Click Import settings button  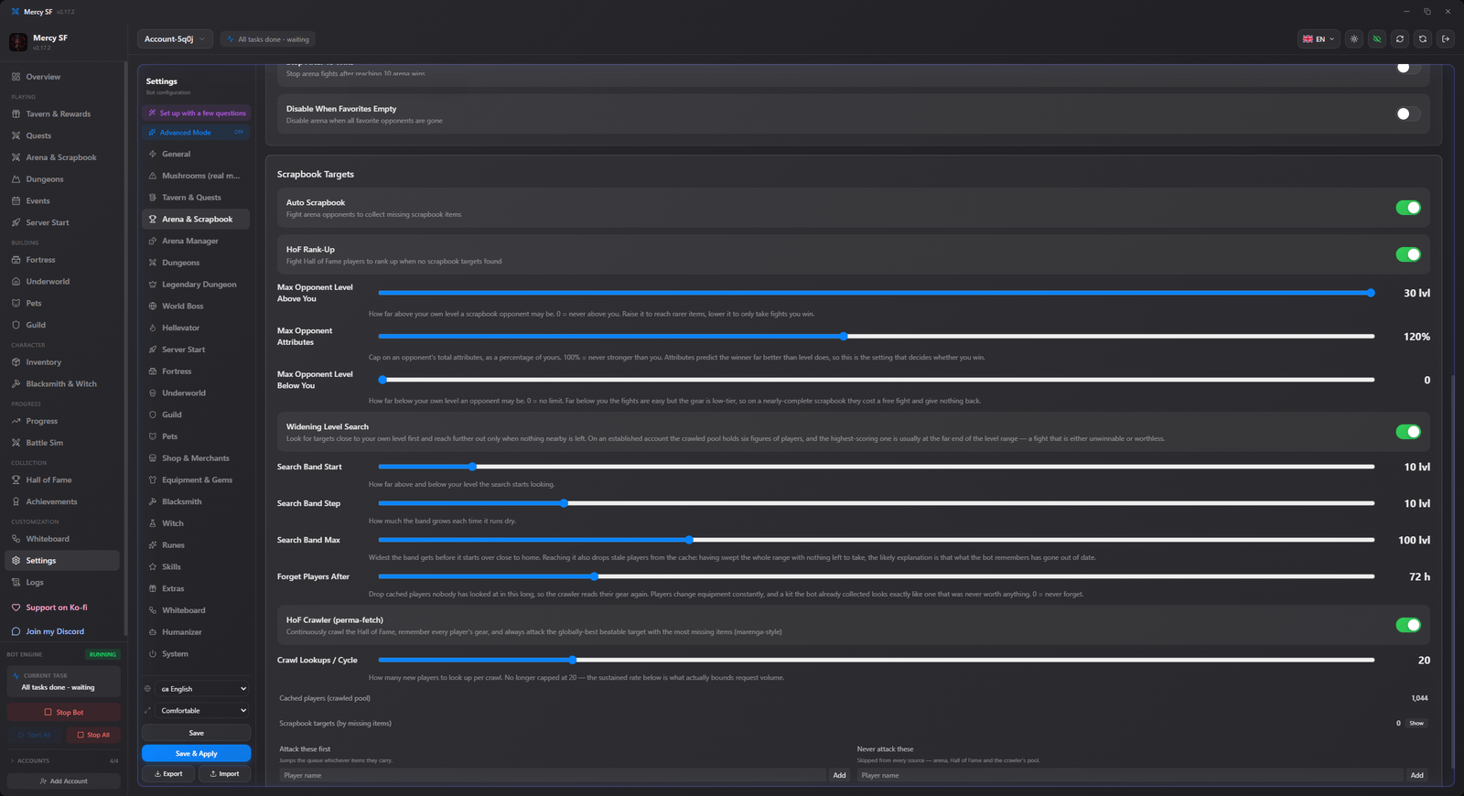(224, 774)
